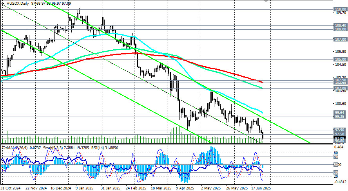
Task: Select the 110.00 price level label
Action: (x=341, y=9)
